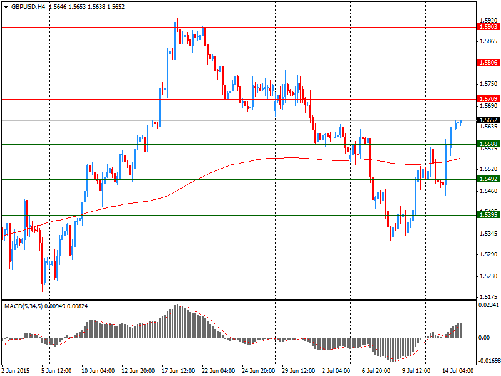Select the 1.5588 green support label
The height and width of the screenshot is (376, 501).
pos(488,144)
